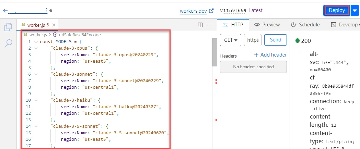Viewport: 360px width, 149px height.
Task: Switch to the Develop tab
Action: pyautogui.click(x=345, y=25)
